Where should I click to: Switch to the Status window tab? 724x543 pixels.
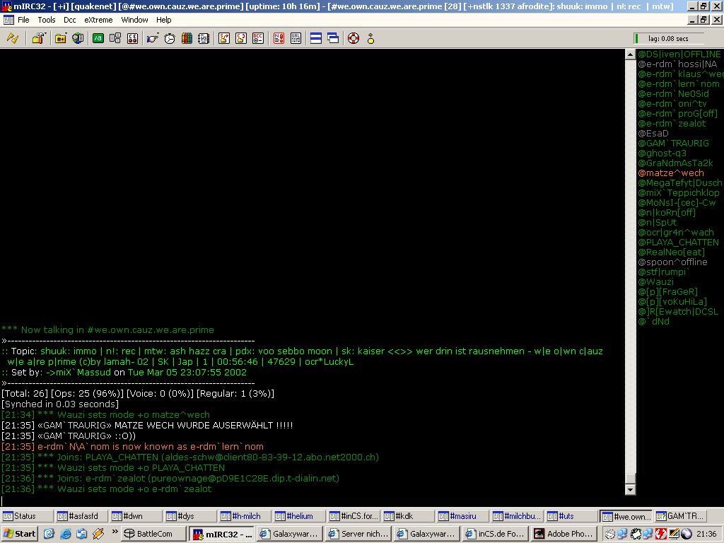(25, 516)
